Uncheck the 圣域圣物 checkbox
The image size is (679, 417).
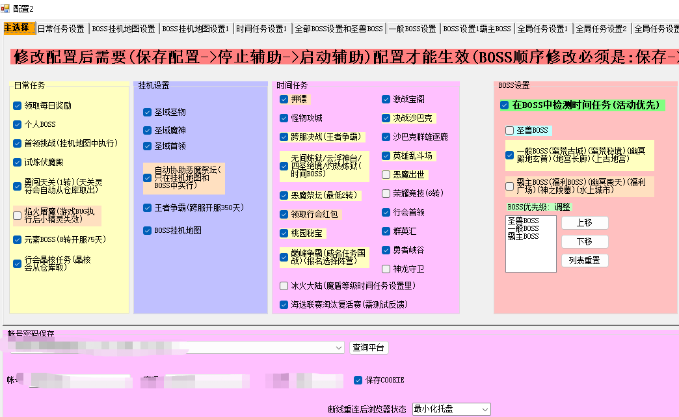(x=147, y=112)
